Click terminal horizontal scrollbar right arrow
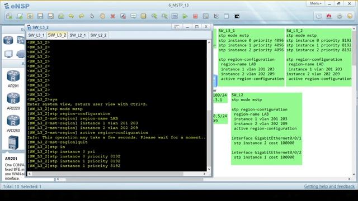 (x=204, y=174)
